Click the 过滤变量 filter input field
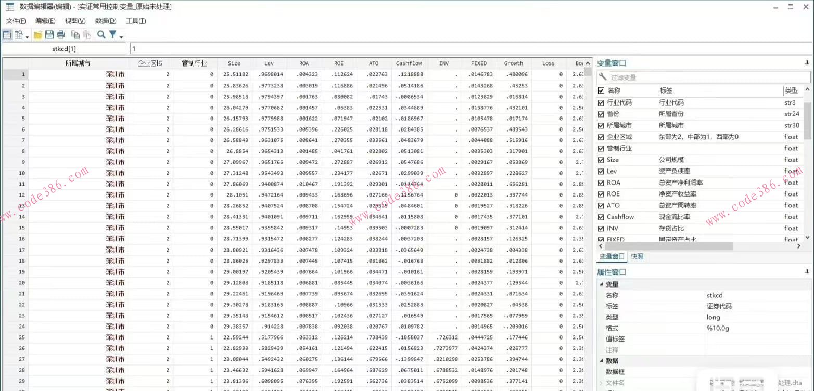 pyautogui.click(x=709, y=77)
